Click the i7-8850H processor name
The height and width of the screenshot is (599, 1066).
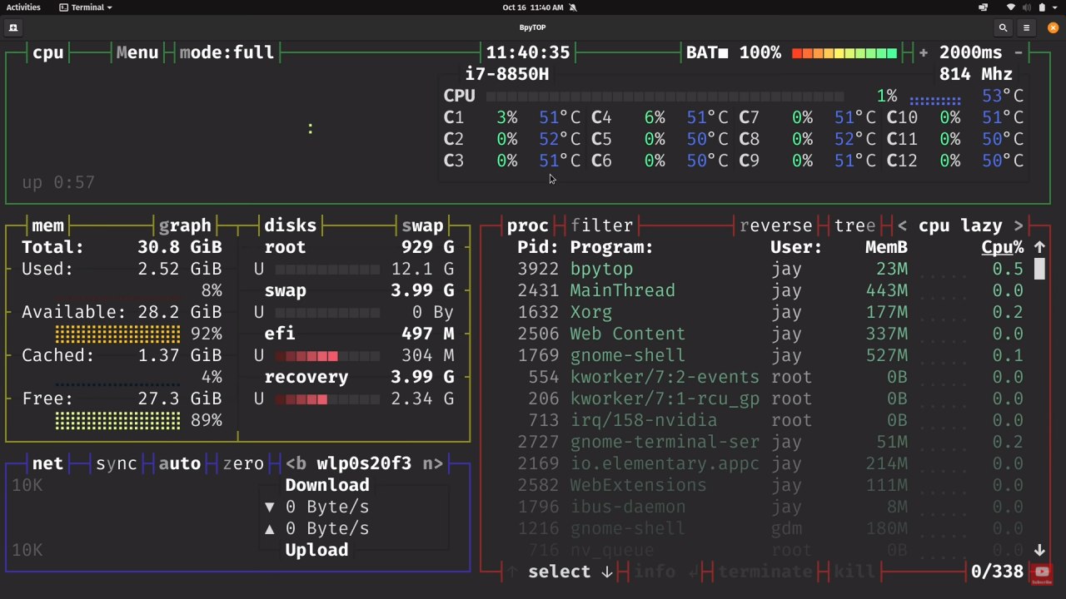click(507, 74)
